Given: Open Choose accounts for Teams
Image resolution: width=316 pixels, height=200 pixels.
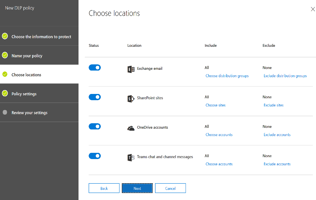Looking at the screenshot, I should pos(219,164).
